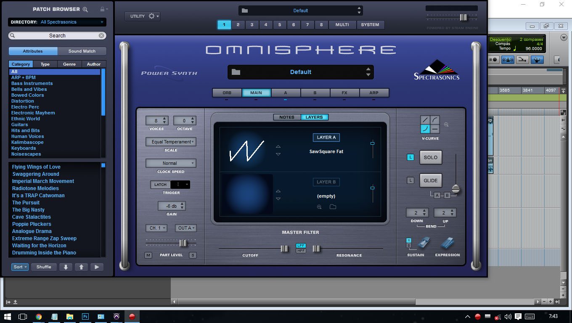Expand the Clock Speed Normal dropdown
572x323 pixels.
pyautogui.click(x=171, y=163)
